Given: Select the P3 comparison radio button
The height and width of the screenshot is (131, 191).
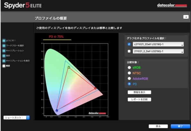Looking at the screenshot, I should click(129, 84).
